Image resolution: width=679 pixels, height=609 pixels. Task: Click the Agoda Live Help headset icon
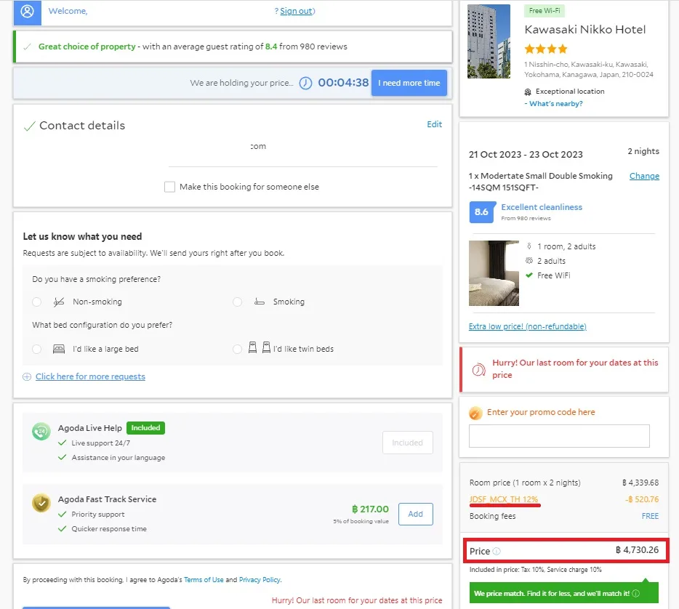click(41, 431)
